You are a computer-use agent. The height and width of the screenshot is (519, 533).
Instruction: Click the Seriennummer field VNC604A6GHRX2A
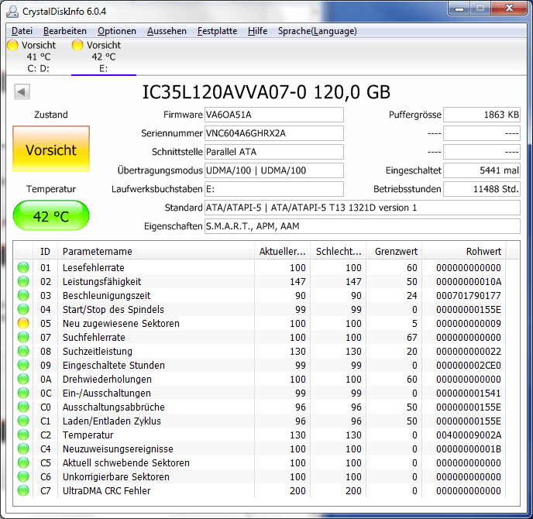[x=274, y=133]
